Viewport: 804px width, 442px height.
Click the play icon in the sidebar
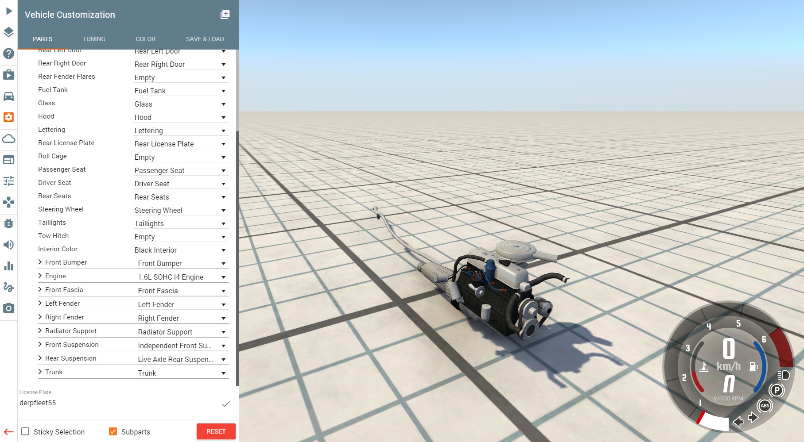9,11
